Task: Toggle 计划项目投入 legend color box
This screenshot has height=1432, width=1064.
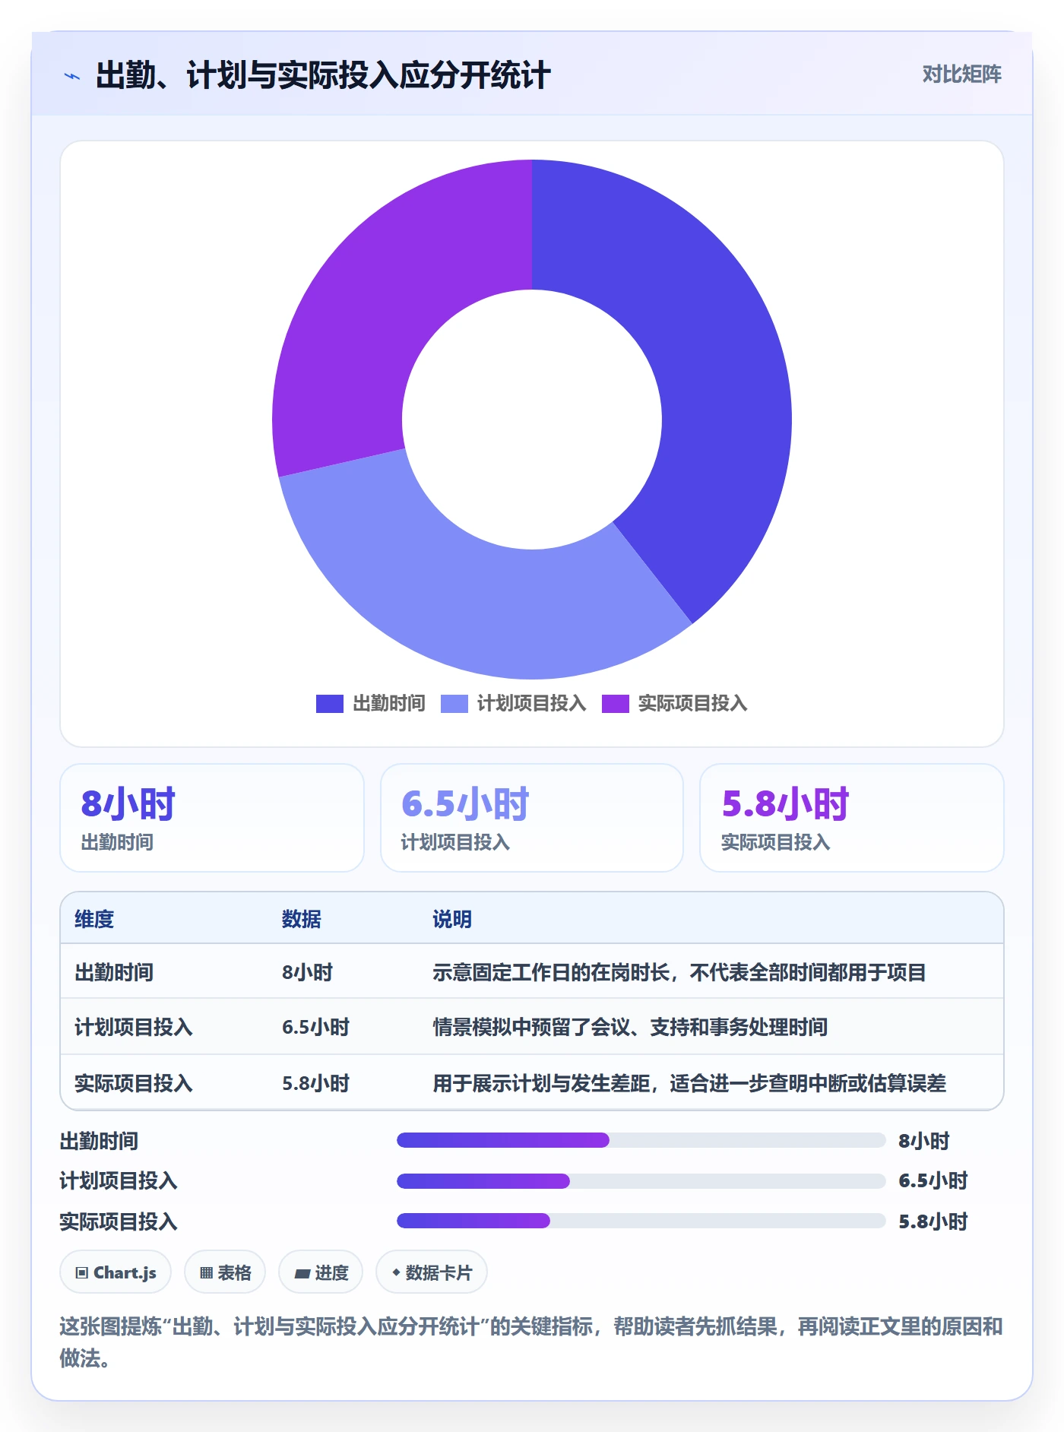Action: [454, 704]
